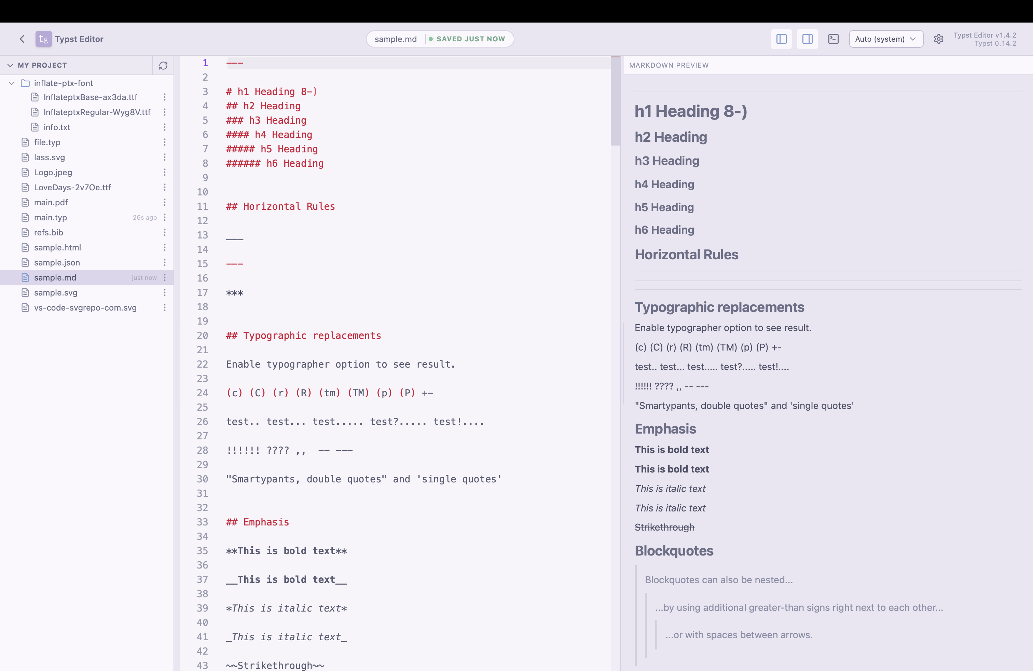Click the back arrow next to Typst Editor
1033x671 pixels.
click(x=22, y=39)
